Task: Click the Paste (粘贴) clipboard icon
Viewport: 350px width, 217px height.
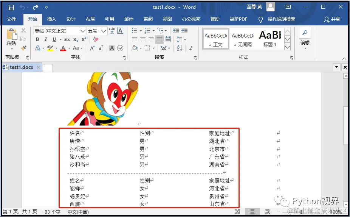Action: 12,34
